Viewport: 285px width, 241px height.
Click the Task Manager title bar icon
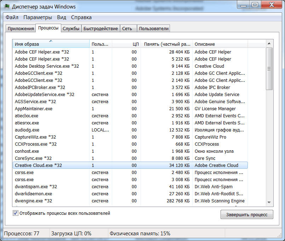7,6
